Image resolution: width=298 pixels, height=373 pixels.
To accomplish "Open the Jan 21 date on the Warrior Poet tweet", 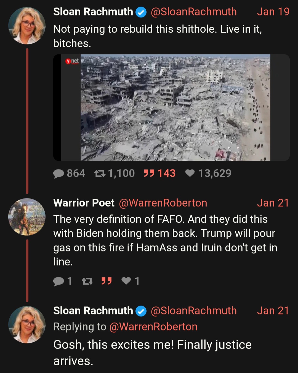I will tap(273, 203).
